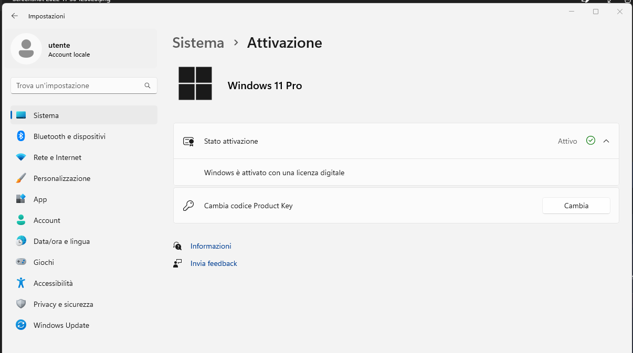
Task: Click the Attivo status text
Action: pyautogui.click(x=567, y=141)
